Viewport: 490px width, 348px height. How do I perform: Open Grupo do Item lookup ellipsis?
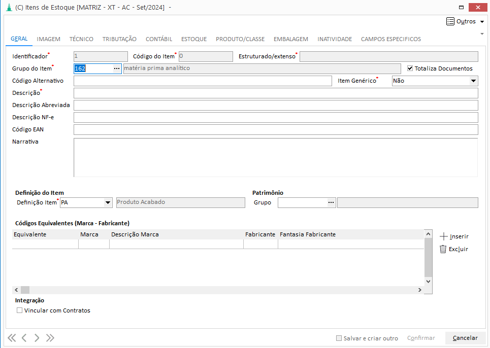pos(117,68)
